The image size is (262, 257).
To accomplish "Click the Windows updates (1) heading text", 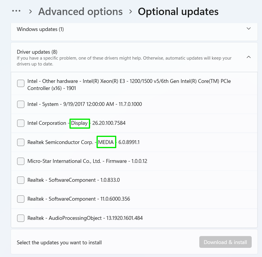I will pos(40,29).
